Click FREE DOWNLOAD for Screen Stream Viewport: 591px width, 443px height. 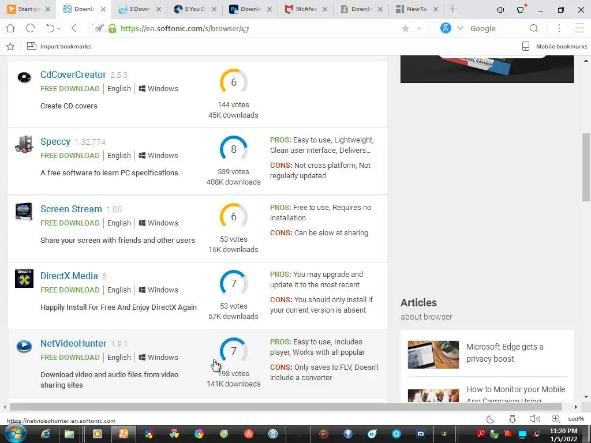tap(70, 223)
